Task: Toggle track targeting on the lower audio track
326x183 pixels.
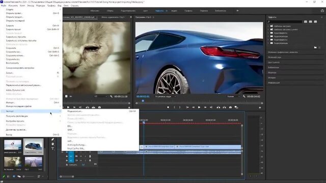Action: (x=71, y=161)
